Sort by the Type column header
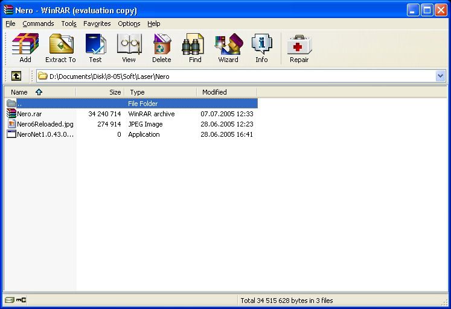The width and height of the screenshot is (451, 309). [x=161, y=92]
